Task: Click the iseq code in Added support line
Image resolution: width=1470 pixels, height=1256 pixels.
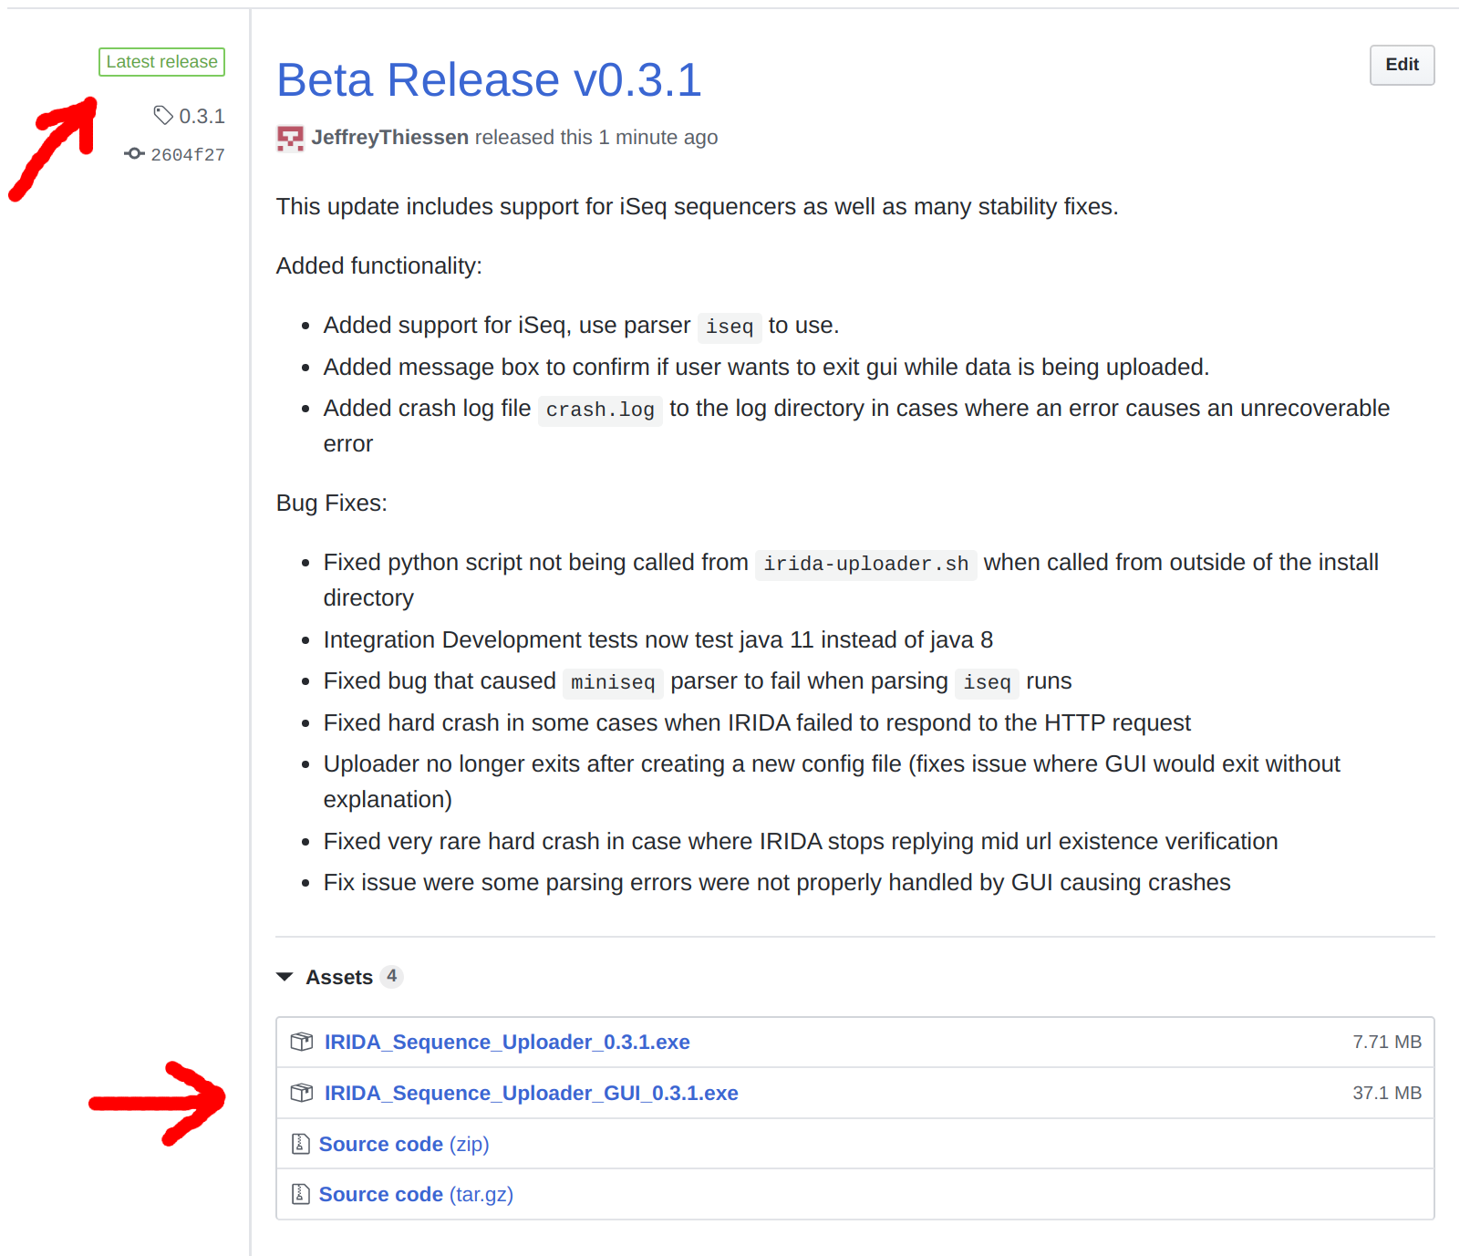Action: [x=730, y=327]
